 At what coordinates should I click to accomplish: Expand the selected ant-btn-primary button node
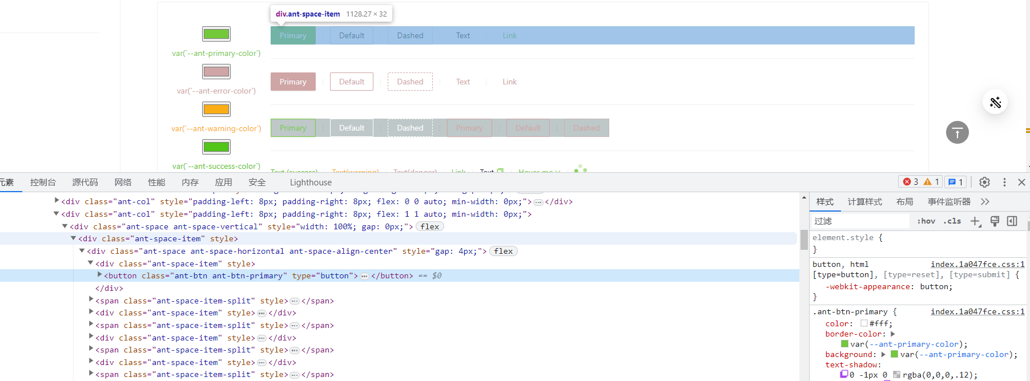click(100, 275)
